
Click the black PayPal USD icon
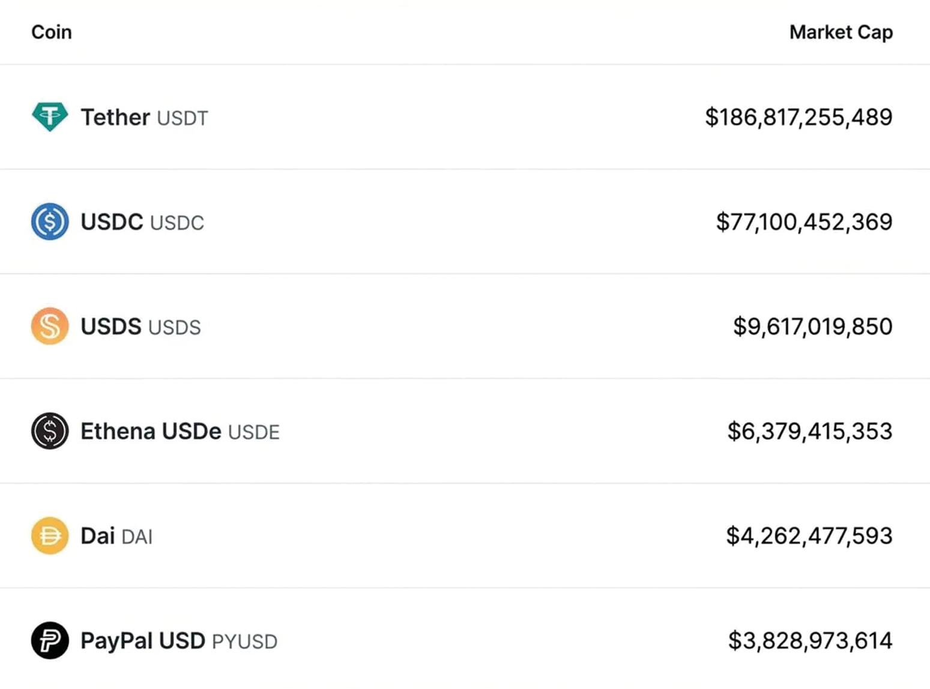50,640
